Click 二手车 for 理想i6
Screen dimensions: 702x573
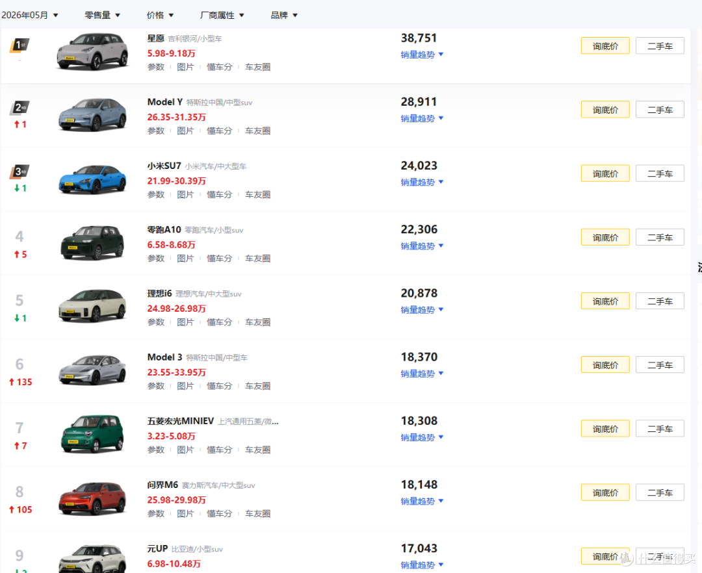[660, 301]
